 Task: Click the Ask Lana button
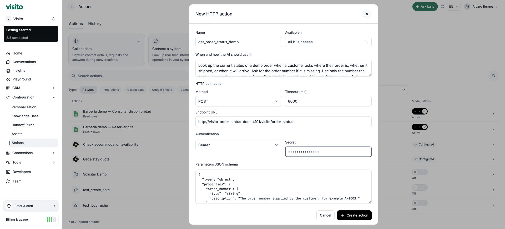tap(425, 7)
